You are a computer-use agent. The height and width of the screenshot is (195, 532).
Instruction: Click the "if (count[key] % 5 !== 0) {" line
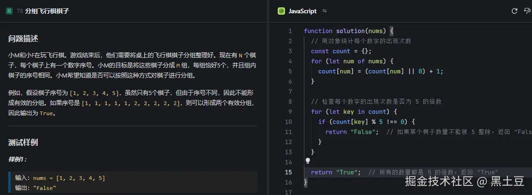pyautogui.click(x=366, y=122)
